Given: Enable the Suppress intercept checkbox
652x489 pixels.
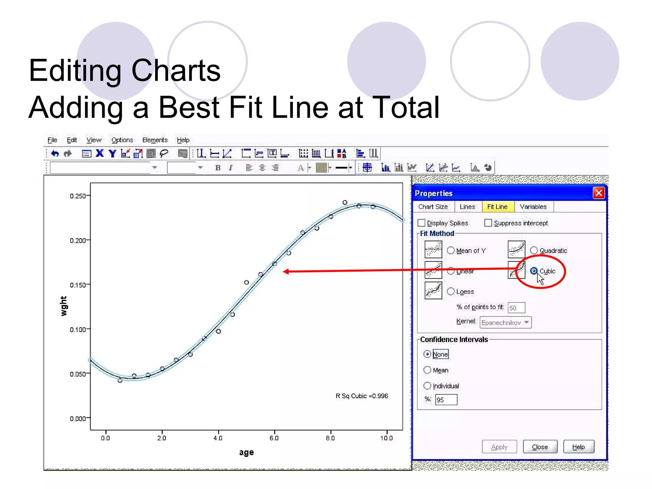Looking at the screenshot, I should click(488, 223).
